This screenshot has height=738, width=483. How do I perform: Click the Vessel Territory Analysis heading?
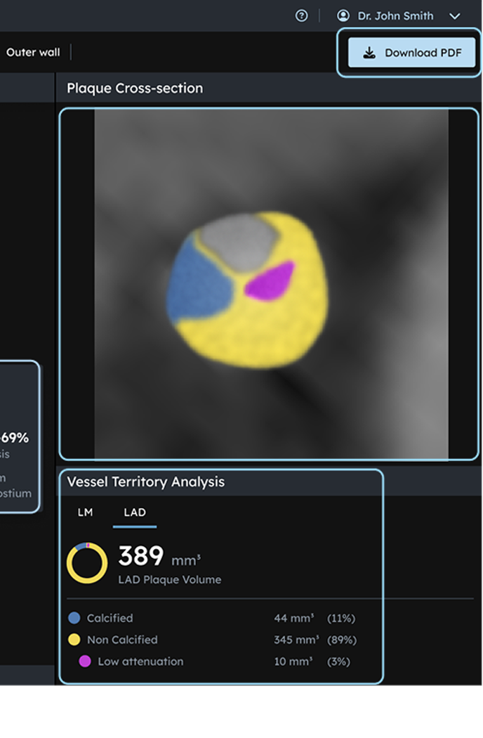(x=146, y=482)
